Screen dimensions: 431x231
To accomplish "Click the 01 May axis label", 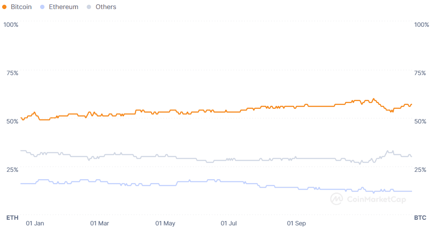I will [x=165, y=223].
